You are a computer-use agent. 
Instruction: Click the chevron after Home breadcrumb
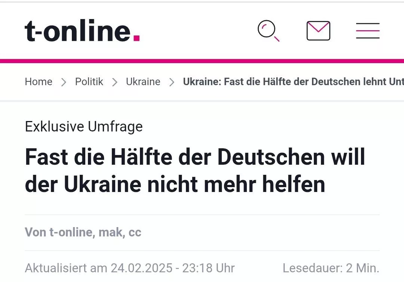[64, 82]
